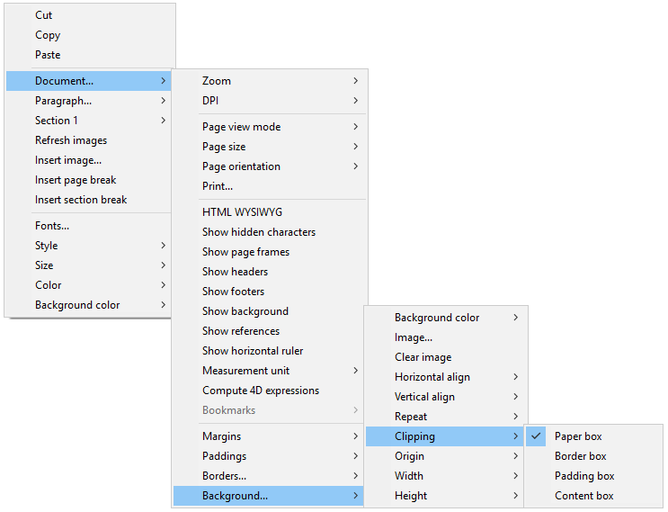Toggle Show page frames option
668x512 pixels.
245,252
